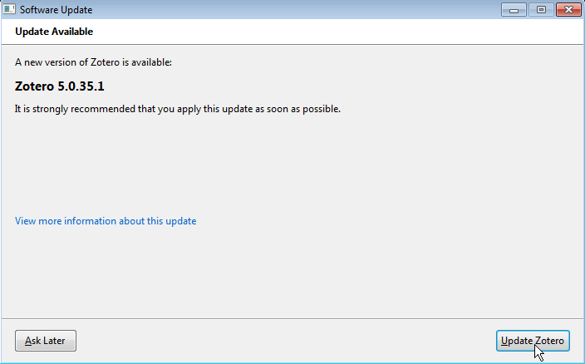Close the Software Update dialog
This screenshot has width=585, height=364.
[568, 10]
